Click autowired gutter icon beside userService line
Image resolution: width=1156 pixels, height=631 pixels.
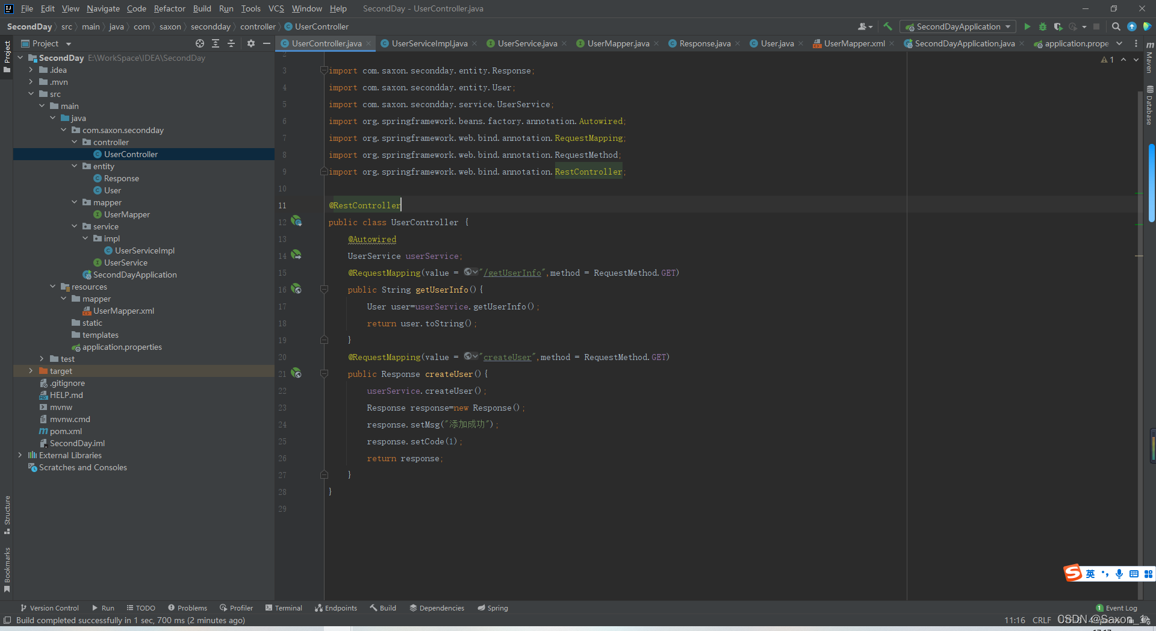(296, 255)
